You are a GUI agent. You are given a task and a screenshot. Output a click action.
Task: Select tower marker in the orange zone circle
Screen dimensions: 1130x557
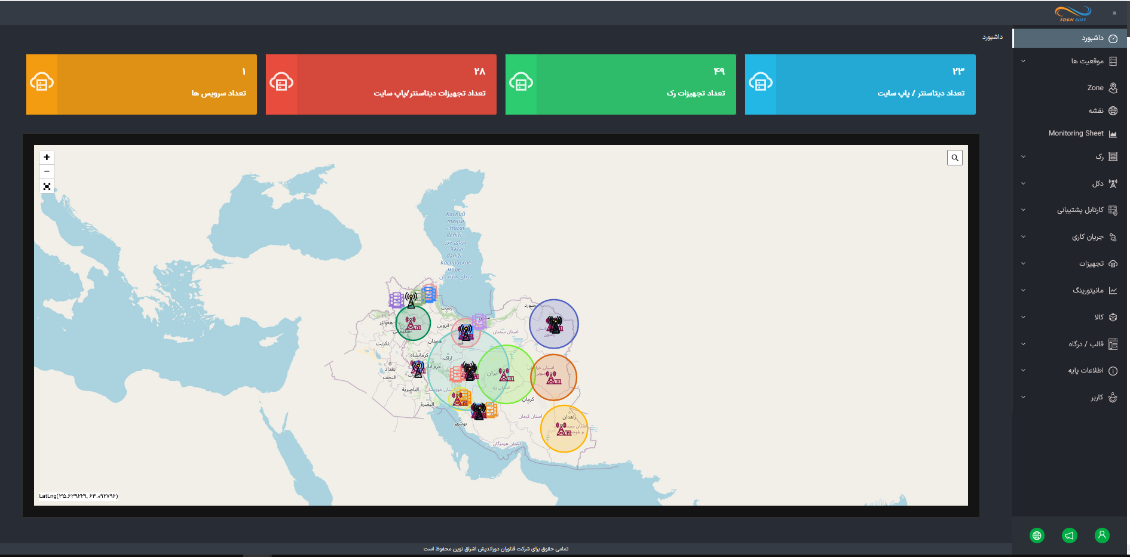click(553, 378)
